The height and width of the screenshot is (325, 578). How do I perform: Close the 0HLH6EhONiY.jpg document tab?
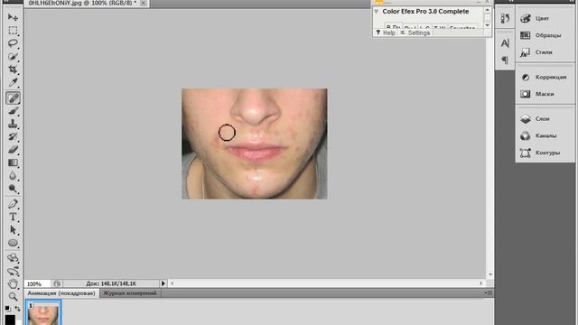click(144, 3)
